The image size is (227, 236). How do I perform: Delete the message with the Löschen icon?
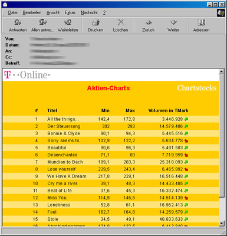[120, 22]
